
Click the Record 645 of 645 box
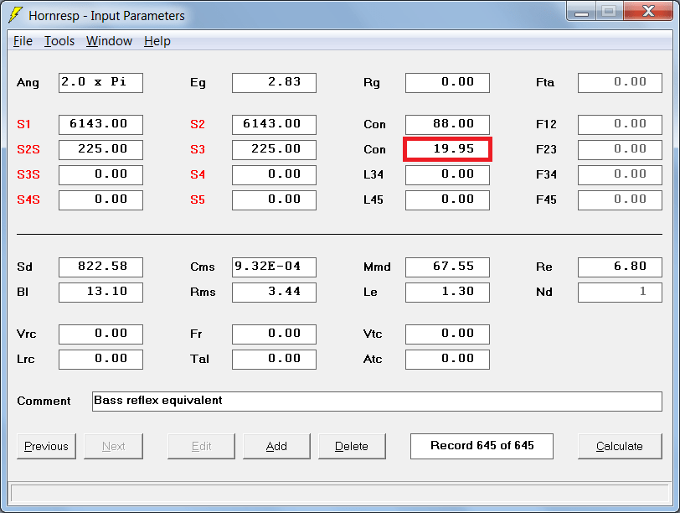482,446
